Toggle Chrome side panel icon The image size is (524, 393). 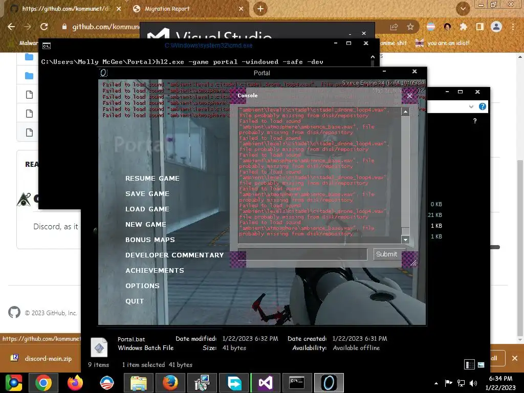pos(480,27)
